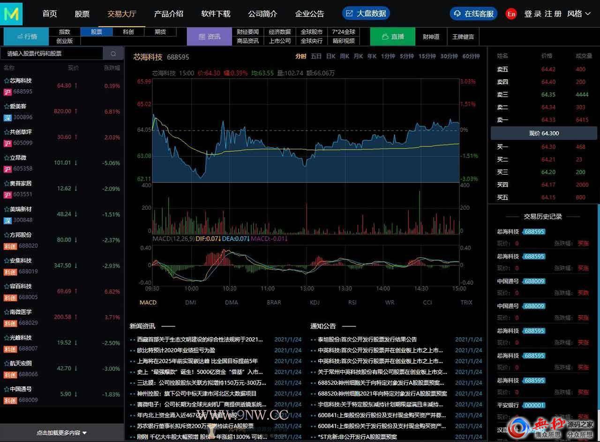Star 共创草坪 in the stock list

tap(7, 132)
